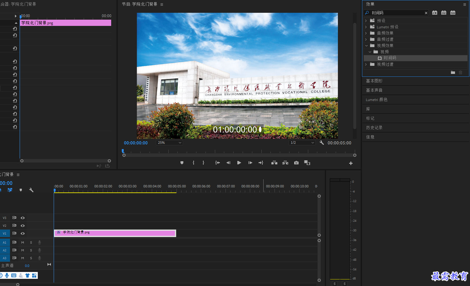Add a marker in the timeline
The width and height of the screenshot is (470, 286).
coord(21,190)
